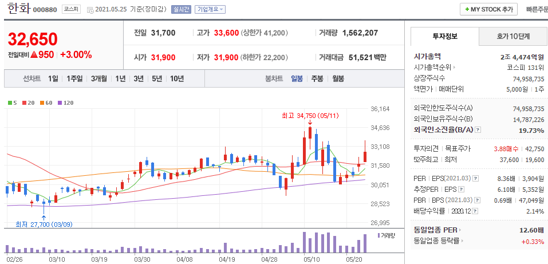Click the 코스피 market label
548x264 pixels.
(x=72, y=9)
